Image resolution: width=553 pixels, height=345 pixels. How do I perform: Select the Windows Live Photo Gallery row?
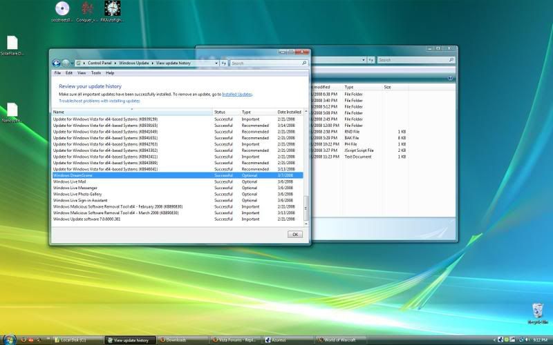(178, 194)
